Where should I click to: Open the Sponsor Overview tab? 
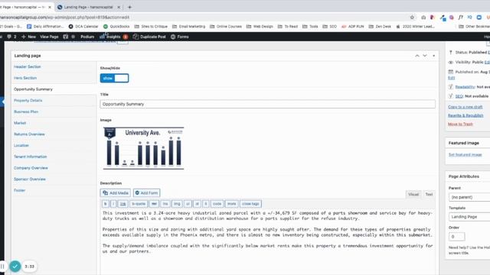pos(30,179)
